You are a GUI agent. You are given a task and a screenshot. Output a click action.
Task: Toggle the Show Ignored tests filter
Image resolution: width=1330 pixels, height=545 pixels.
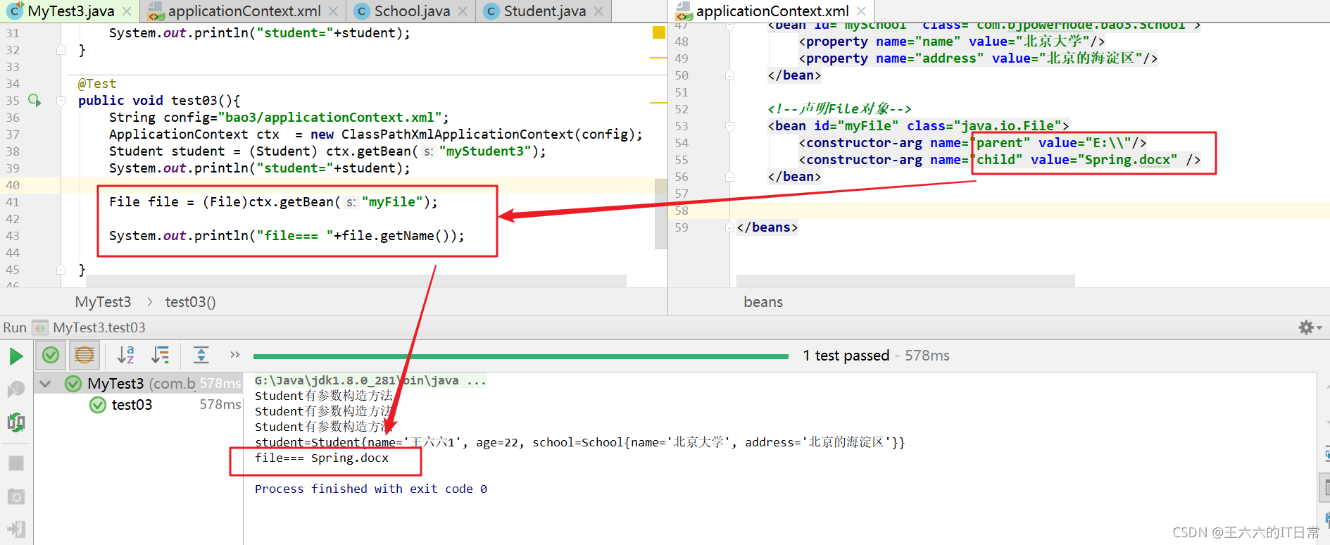pos(84,355)
